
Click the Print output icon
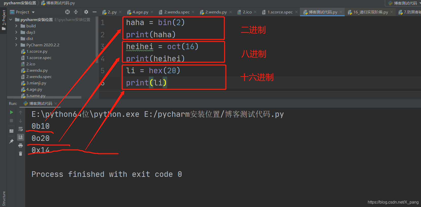point(21,145)
